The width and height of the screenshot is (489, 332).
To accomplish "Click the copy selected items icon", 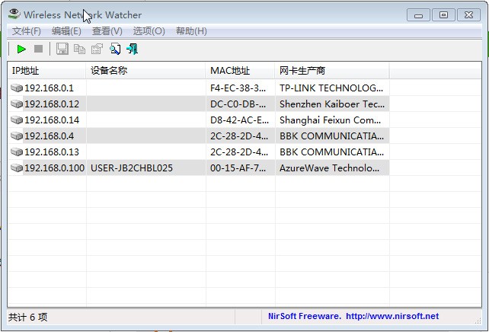I will tap(79, 49).
